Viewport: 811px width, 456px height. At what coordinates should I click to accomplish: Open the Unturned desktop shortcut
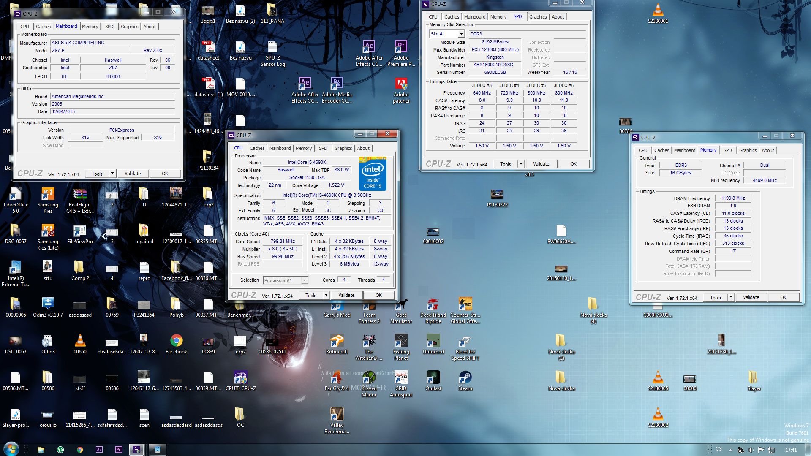[x=433, y=344]
